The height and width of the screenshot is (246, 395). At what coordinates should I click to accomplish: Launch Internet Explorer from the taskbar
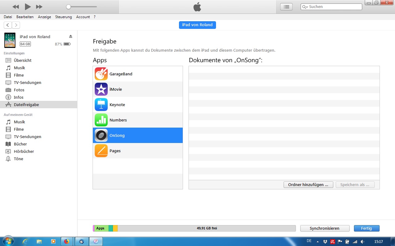[25, 241]
